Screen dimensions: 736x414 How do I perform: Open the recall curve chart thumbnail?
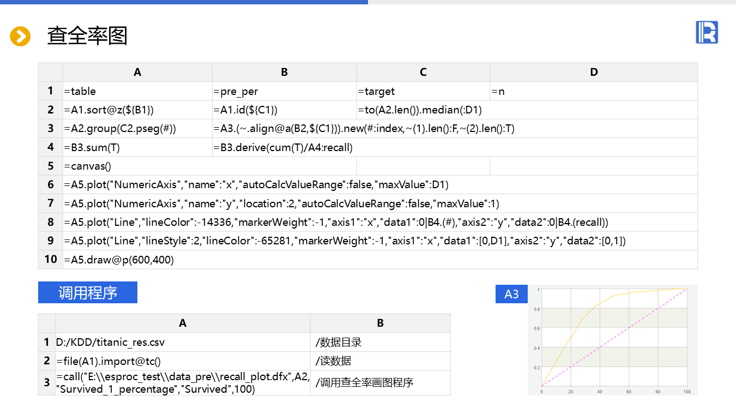[613, 340]
